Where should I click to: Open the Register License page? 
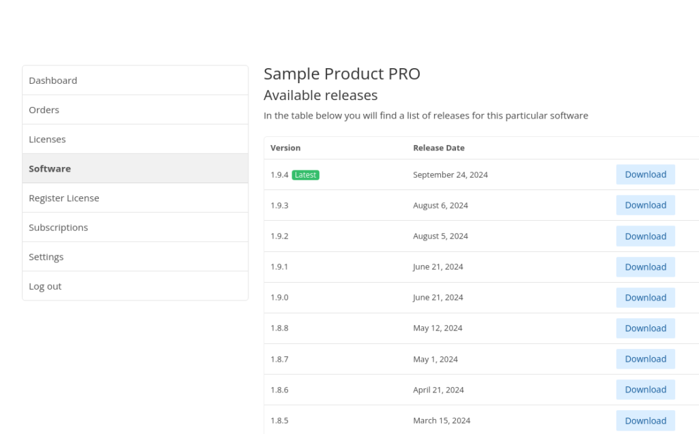63,198
